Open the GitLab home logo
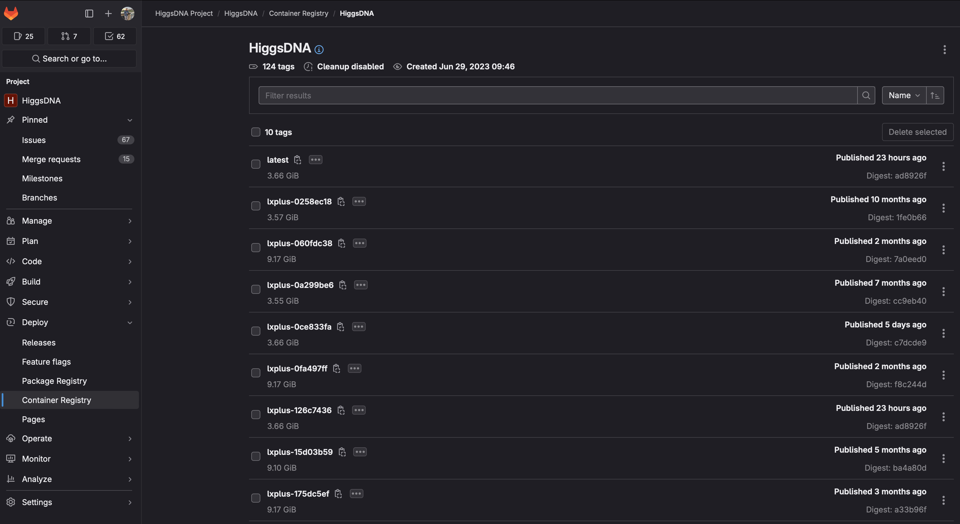 click(x=11, y=14)
